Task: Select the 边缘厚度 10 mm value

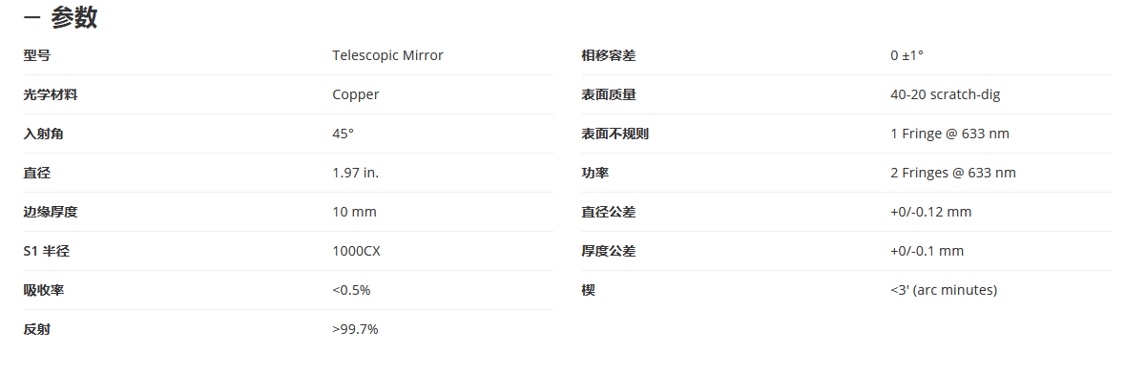Action: click(354, 212)
